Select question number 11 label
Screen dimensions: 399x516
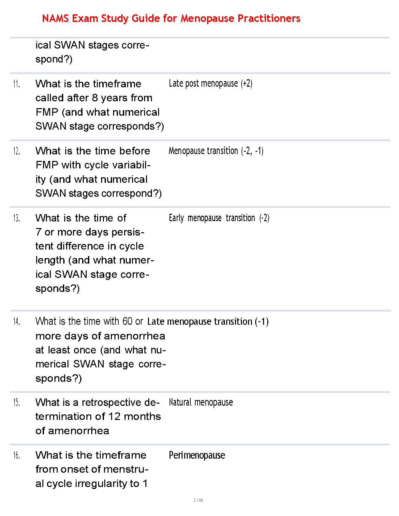[x=17, y=84]
